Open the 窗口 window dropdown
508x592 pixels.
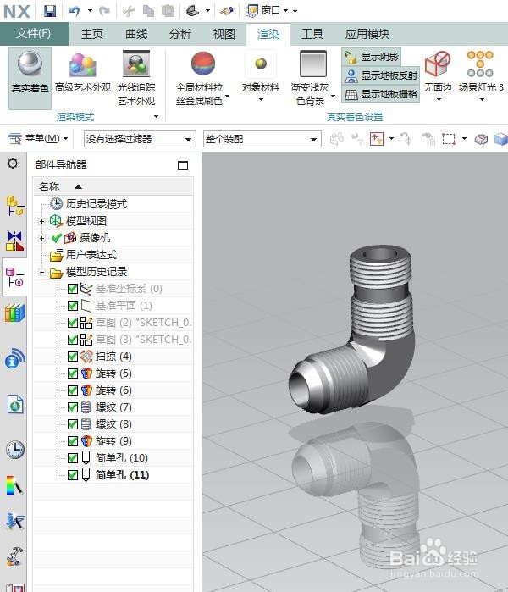(x=267, y=10)
